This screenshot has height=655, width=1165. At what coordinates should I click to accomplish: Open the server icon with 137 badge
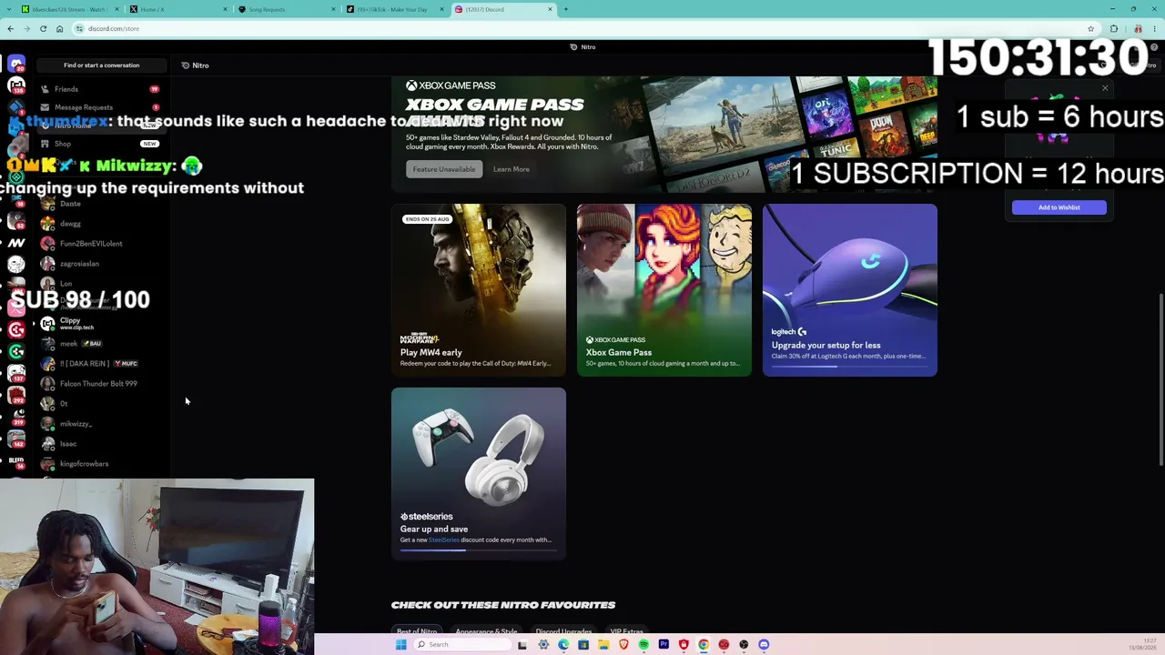pos(16,373)
